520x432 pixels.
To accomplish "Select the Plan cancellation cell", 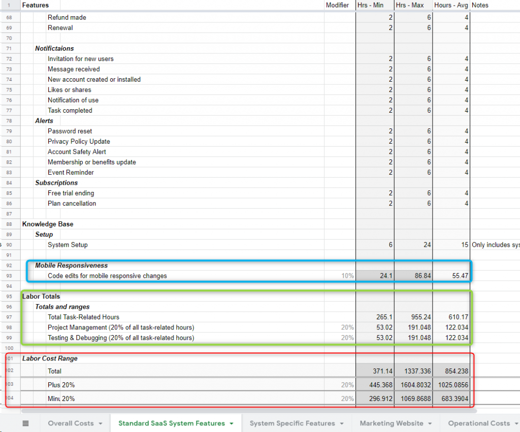I will coord(72,203).
